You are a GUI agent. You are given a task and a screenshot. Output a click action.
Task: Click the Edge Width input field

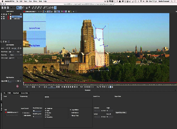(x=11, y=81)
